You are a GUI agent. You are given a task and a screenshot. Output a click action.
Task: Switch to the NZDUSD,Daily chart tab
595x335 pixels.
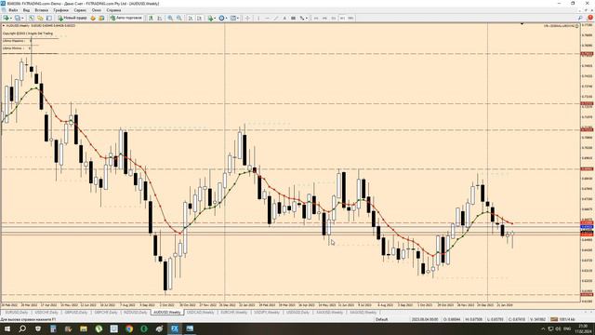(x=136, y=313)
